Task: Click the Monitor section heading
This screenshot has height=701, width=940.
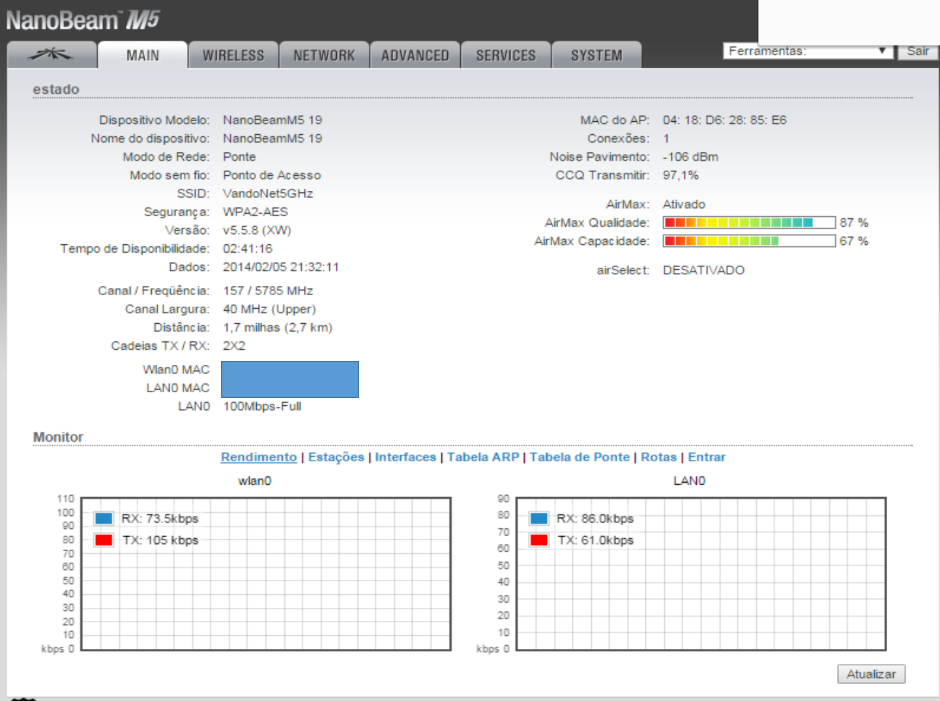Action: click(x=58, y=437)
